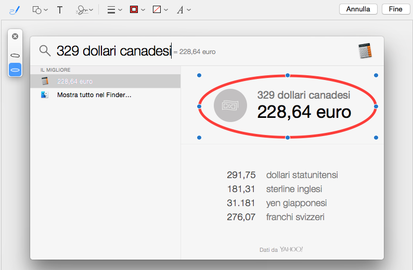This screenshot has height=270, width=413.
Task: Open the line thickness style menu
Action: pyautogui.click(x=111, y=10)
